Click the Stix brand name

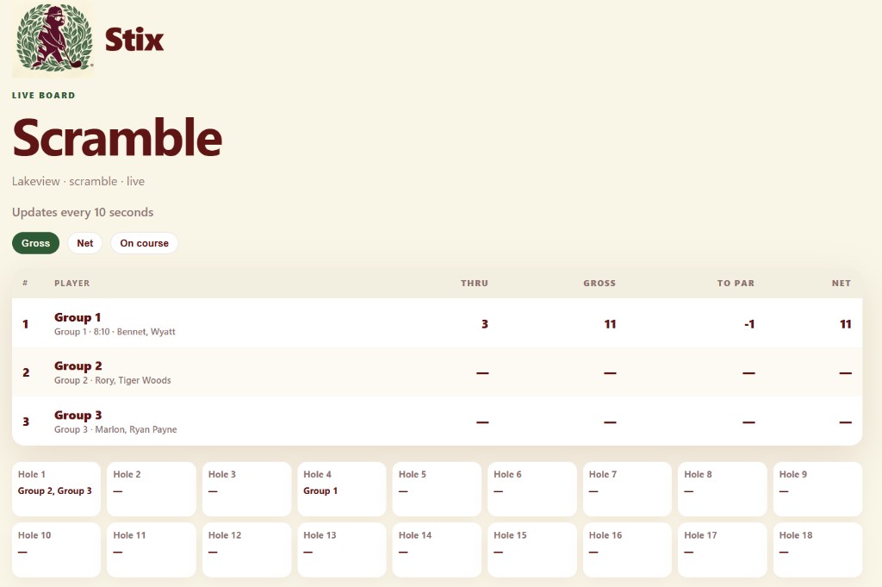(134, 40)
